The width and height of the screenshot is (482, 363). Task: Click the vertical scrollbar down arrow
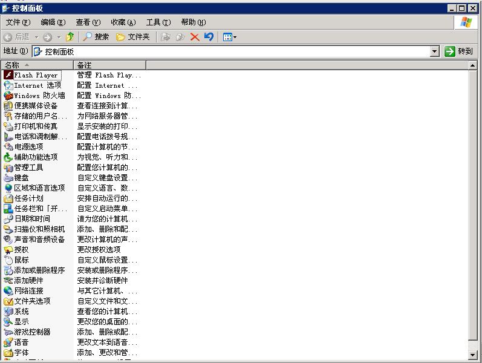[473, 355]
